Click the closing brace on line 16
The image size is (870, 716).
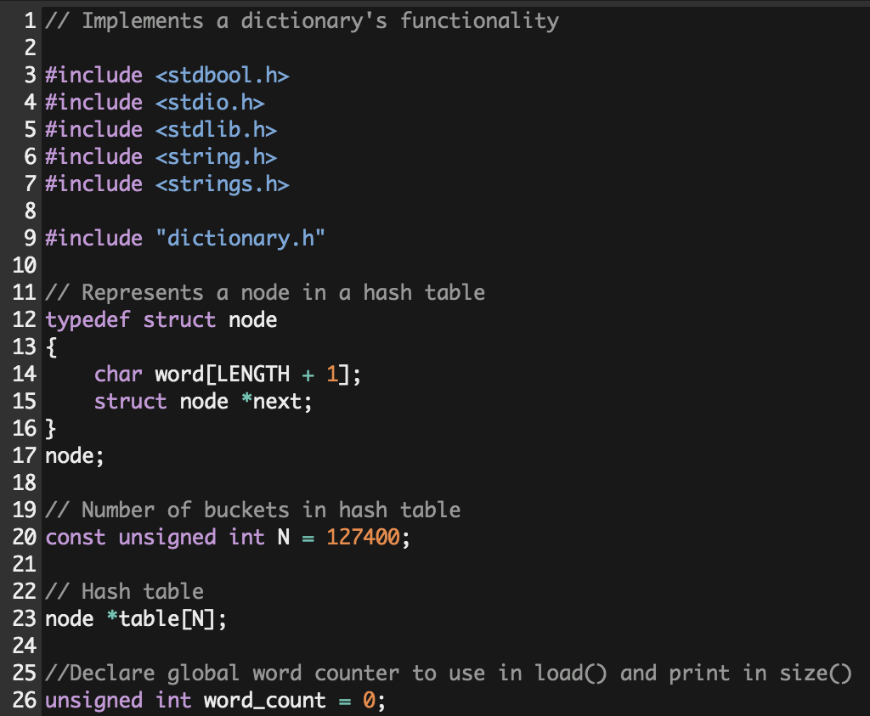[x=52, y=429]
